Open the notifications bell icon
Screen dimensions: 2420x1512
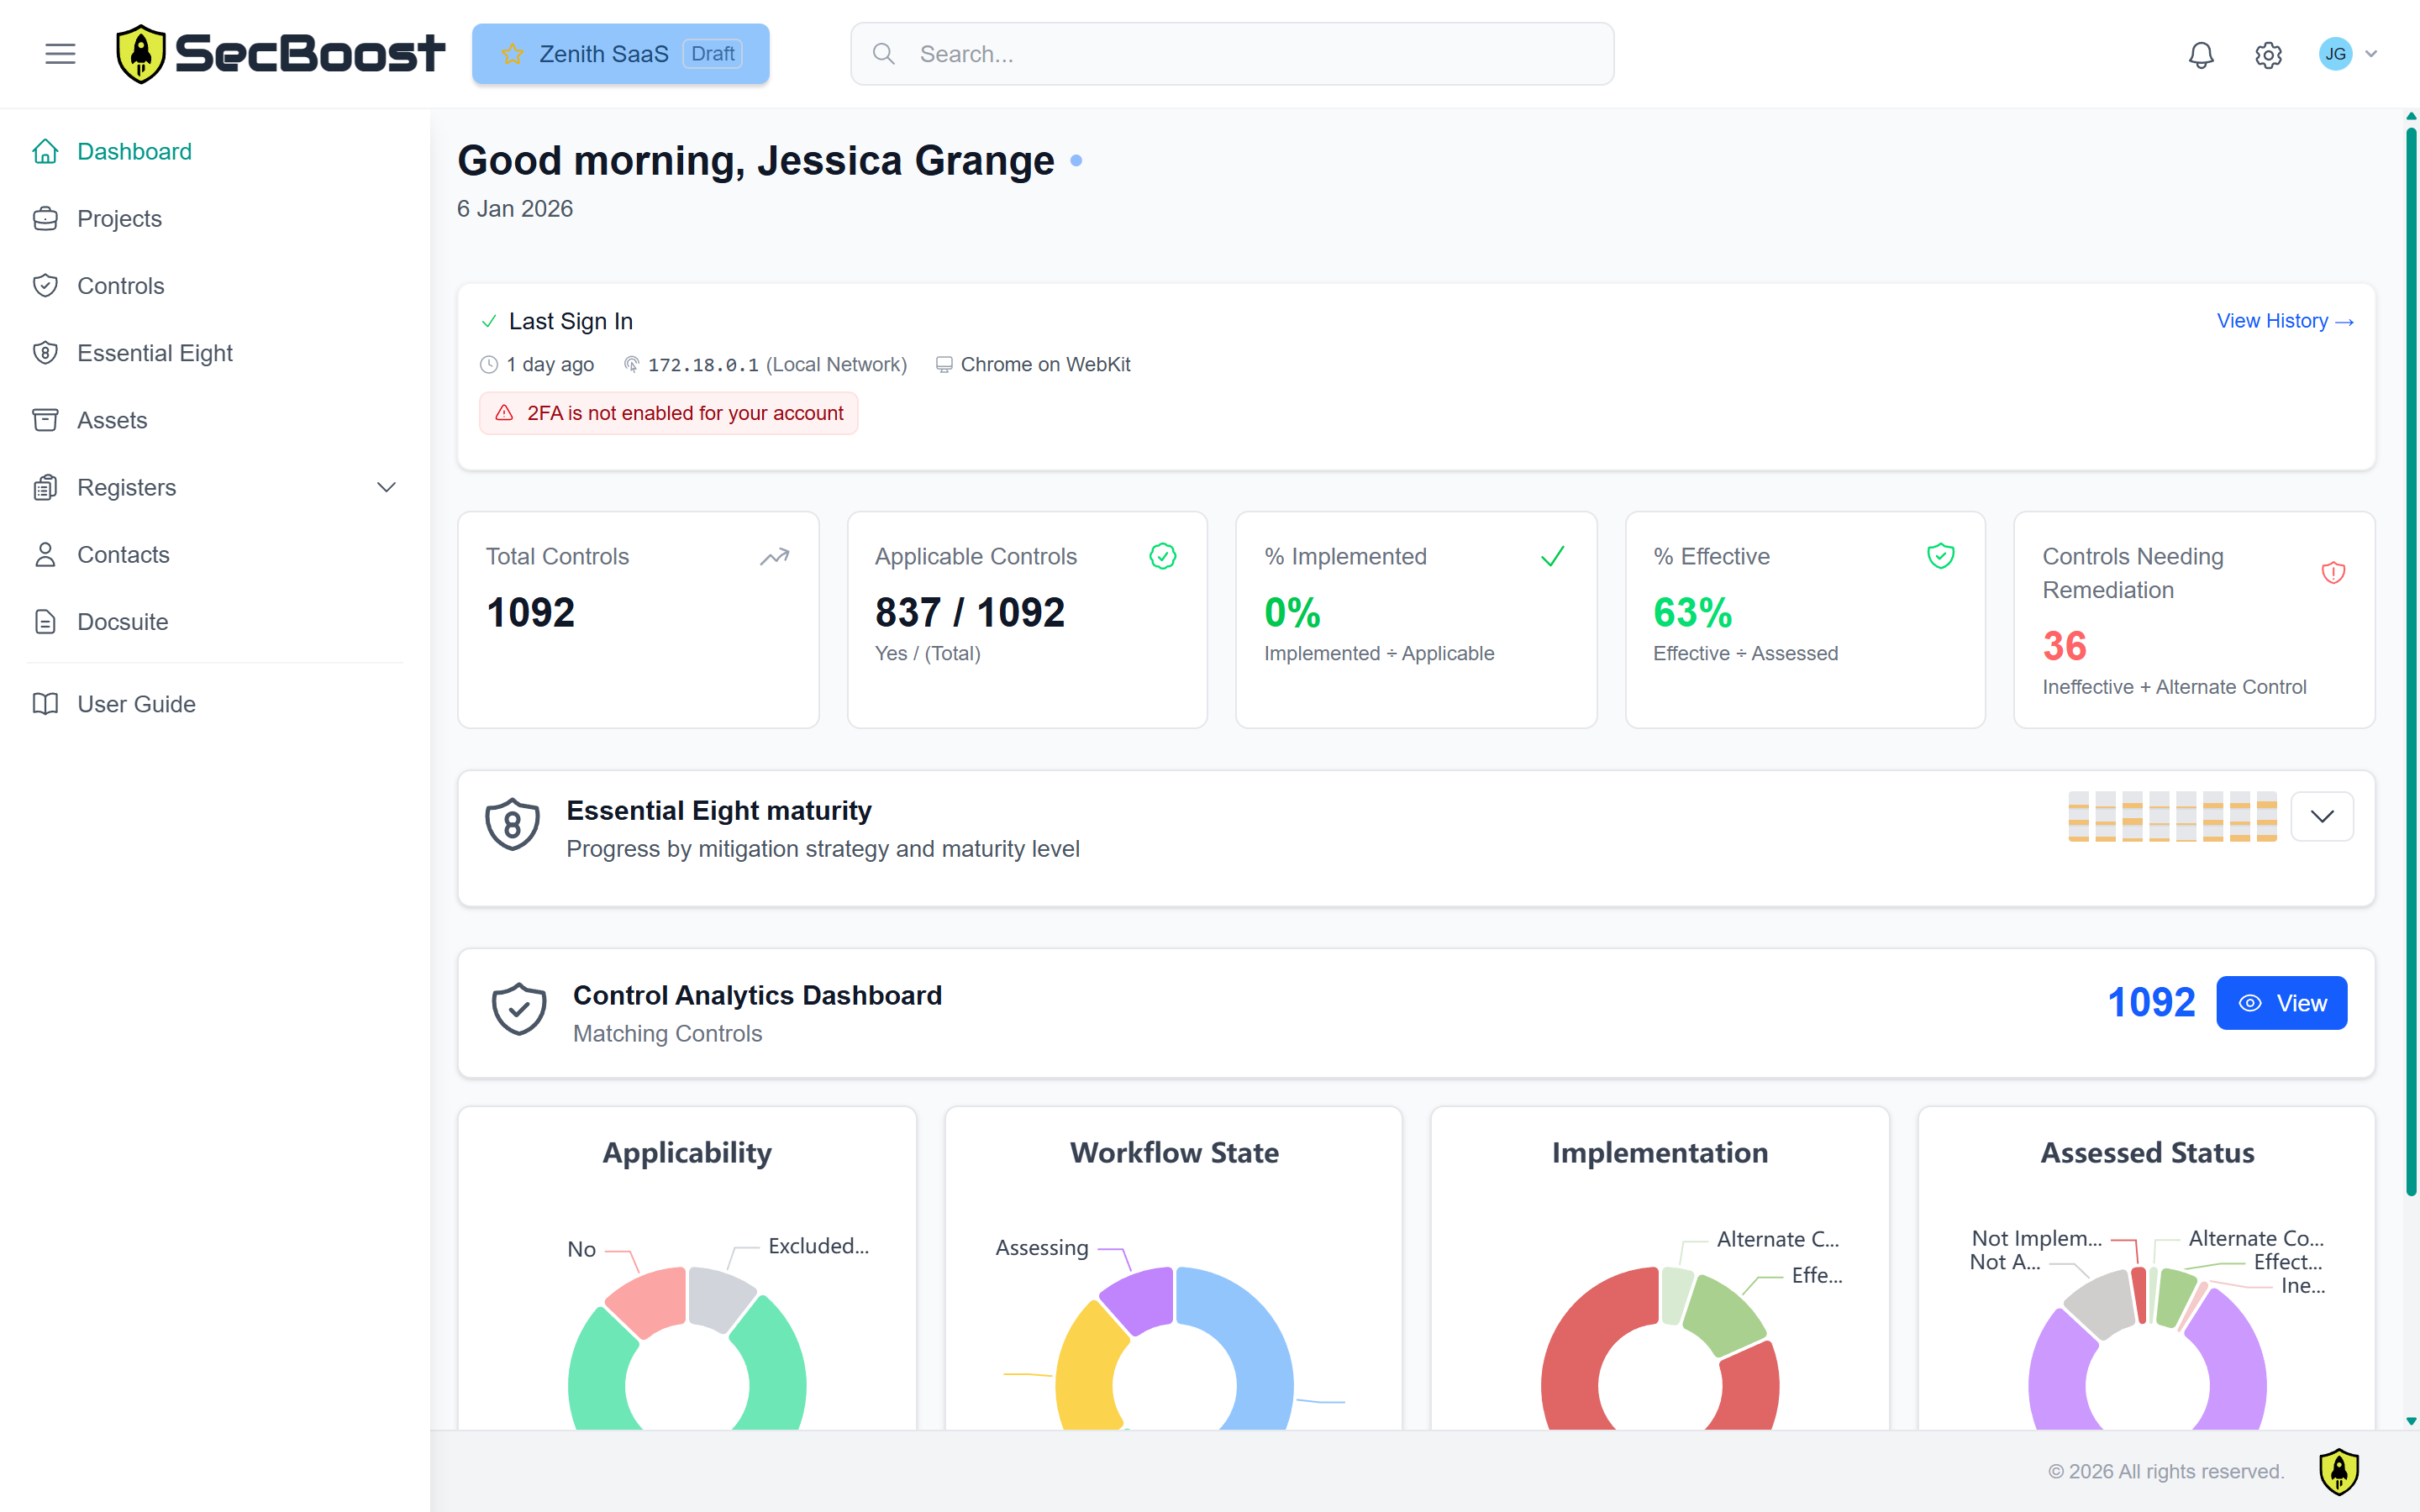click(x=2200, y=54)
